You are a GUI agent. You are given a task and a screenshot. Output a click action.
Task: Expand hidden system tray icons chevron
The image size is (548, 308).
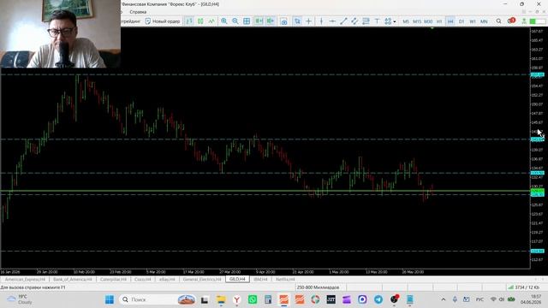(x=444, y=299)
